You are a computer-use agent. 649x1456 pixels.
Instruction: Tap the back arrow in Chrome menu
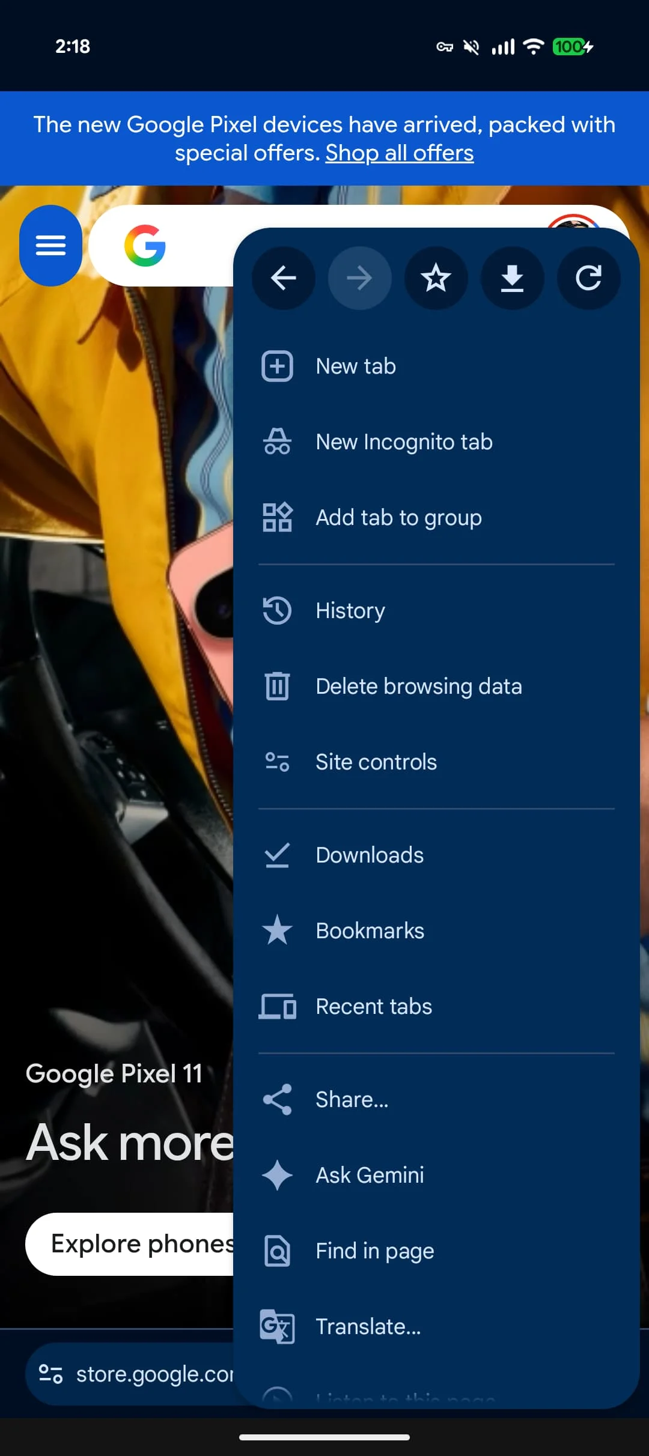pyautogui.click(x=284, y=278)
